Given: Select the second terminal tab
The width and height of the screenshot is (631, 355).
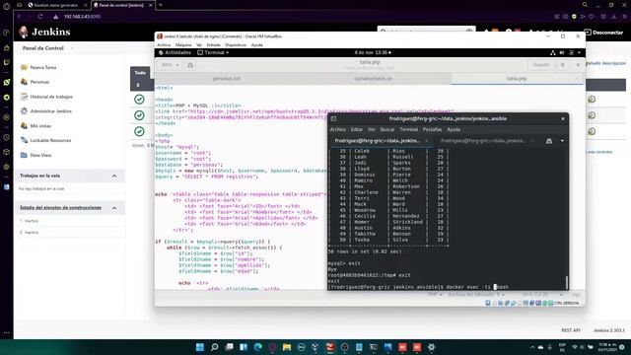Looking at the screenshot, I should [x=485, y=141].
